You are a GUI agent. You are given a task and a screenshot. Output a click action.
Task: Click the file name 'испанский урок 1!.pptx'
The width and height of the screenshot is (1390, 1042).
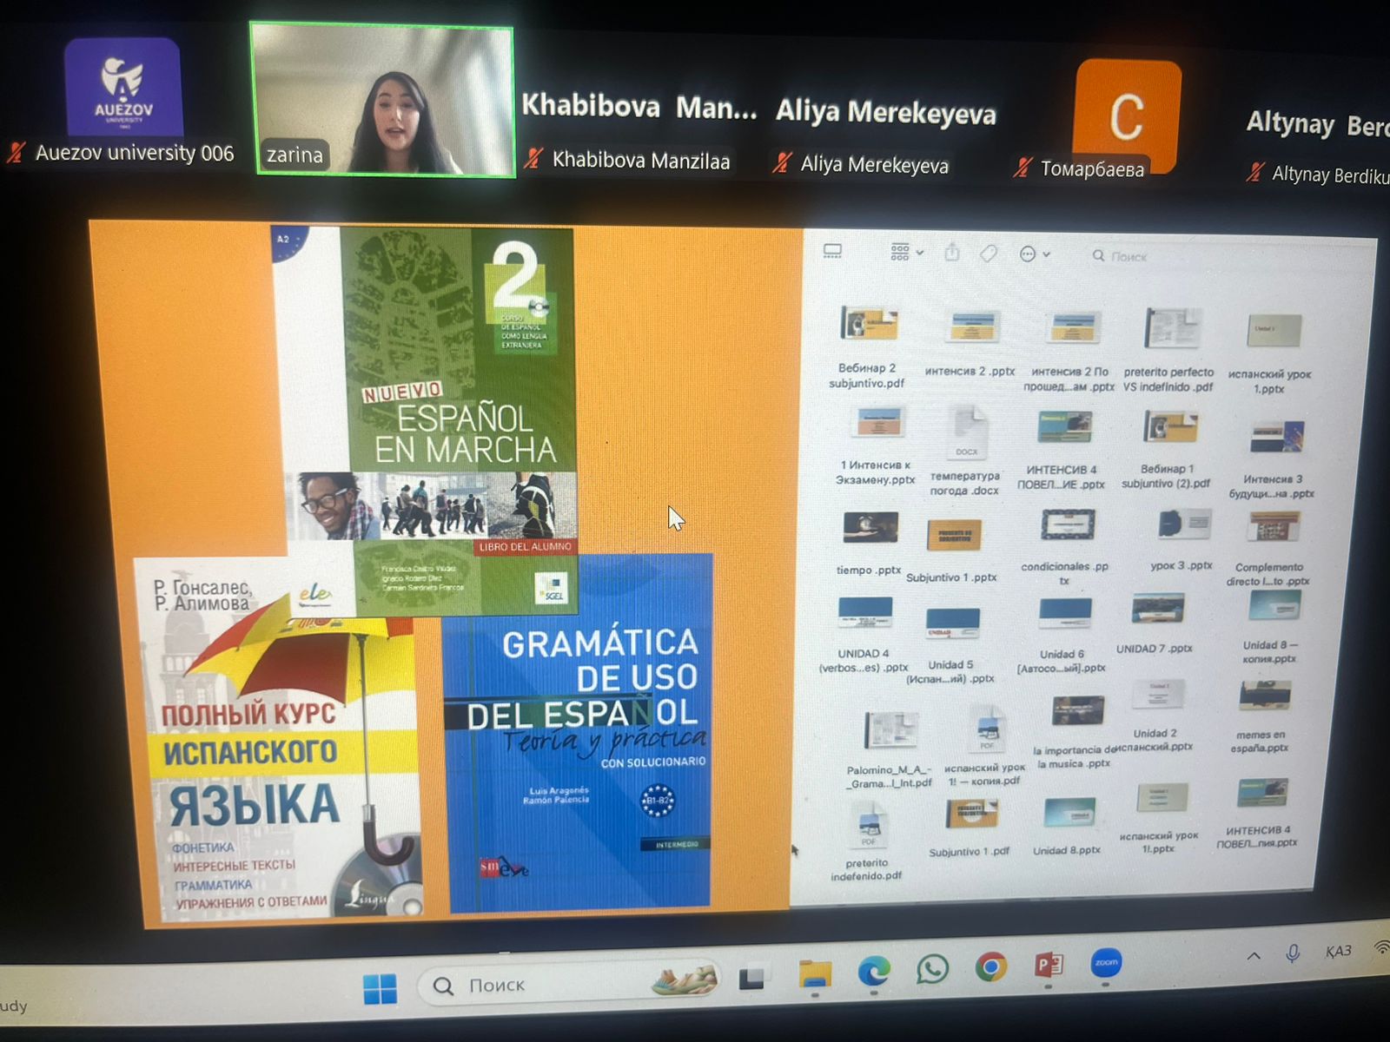[x=1159, y=842]
